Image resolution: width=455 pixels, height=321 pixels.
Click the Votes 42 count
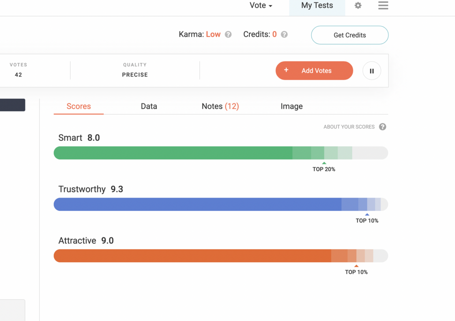18,75
